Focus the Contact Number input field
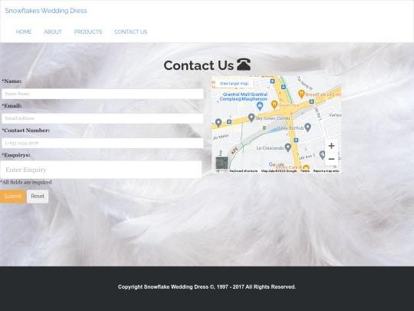The width and height of the screenshot is (414, 311). (103, 143)
